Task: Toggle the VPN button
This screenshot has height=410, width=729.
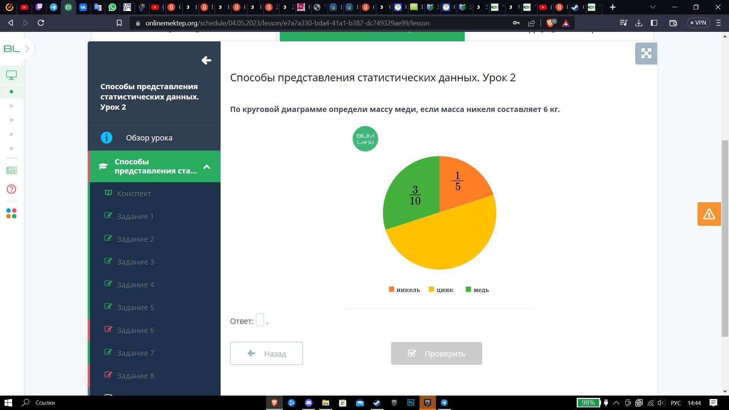Action: [698, 23]
